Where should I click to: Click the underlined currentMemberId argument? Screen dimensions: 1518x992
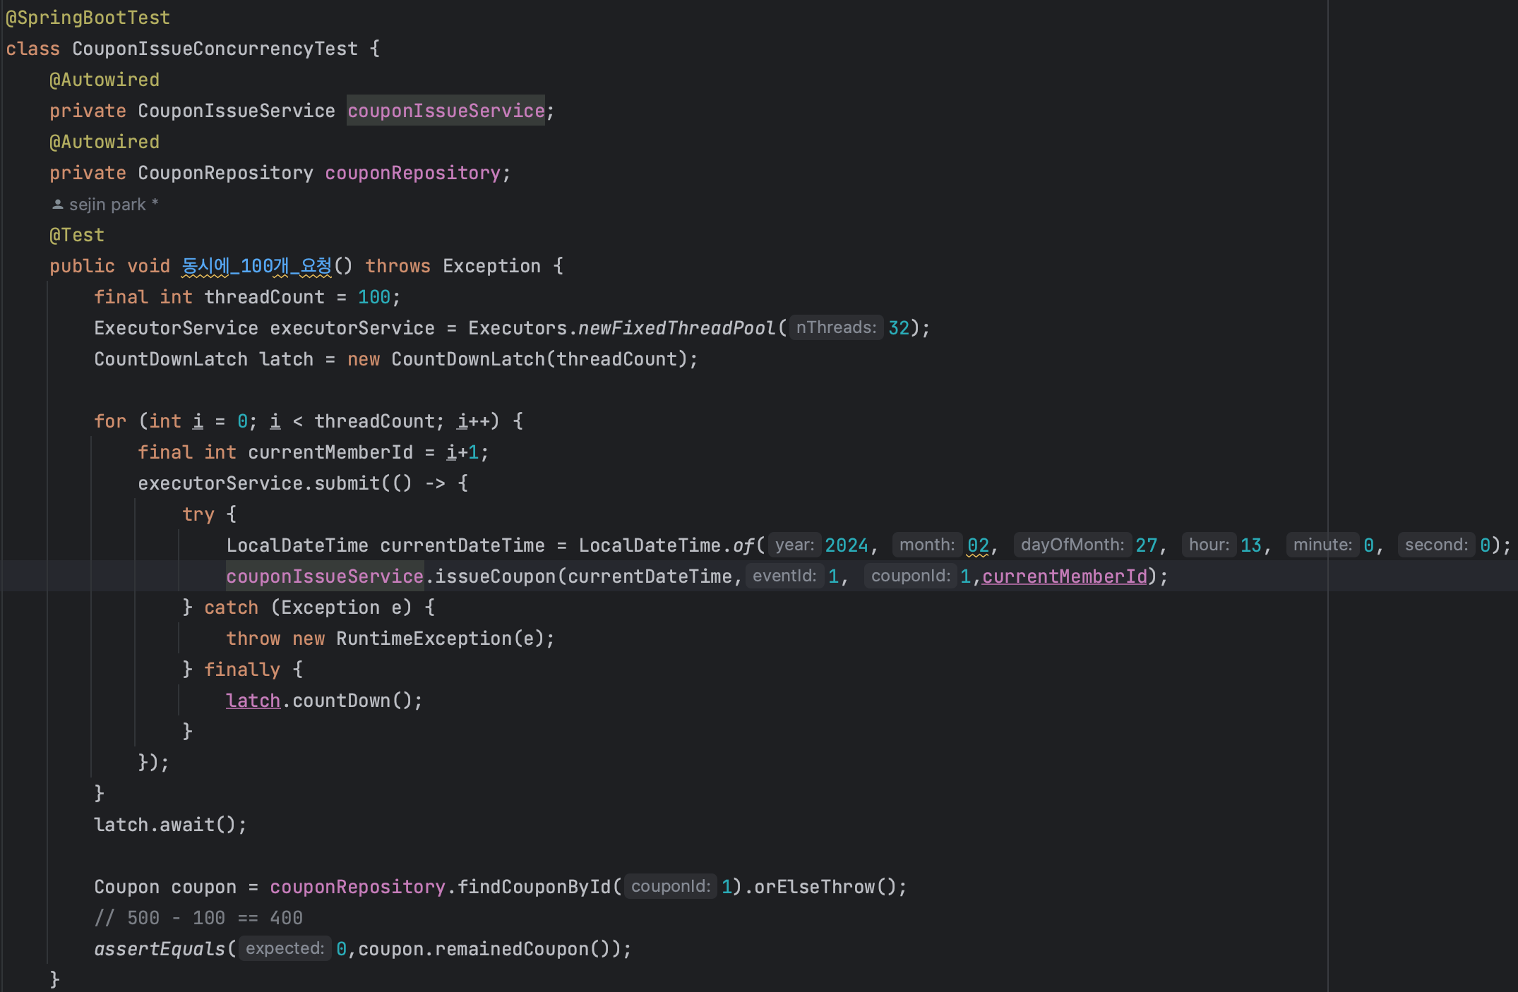pyautogui.click(x=1065, y=576)
